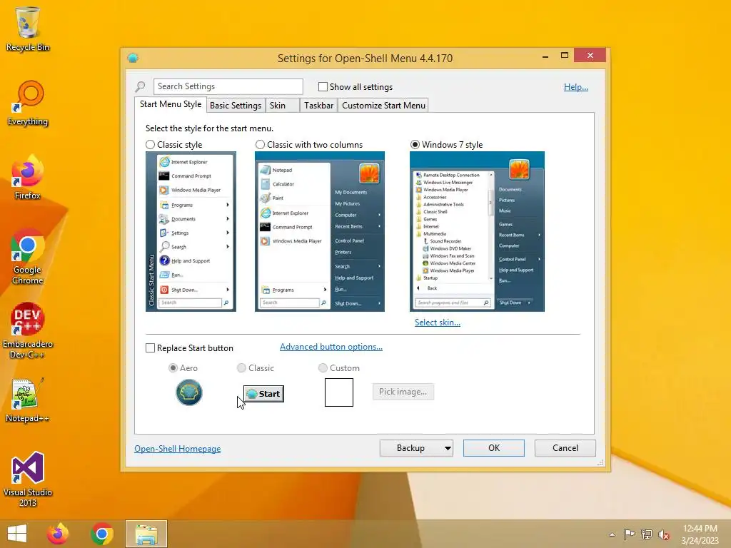731x548 pixels.
Task: Check the Replace Start button checkbox
Action: point(150,348)
